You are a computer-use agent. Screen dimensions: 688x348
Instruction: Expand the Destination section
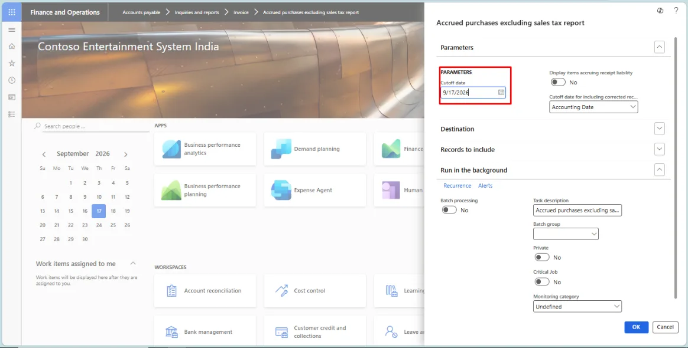tap(659, 128)
